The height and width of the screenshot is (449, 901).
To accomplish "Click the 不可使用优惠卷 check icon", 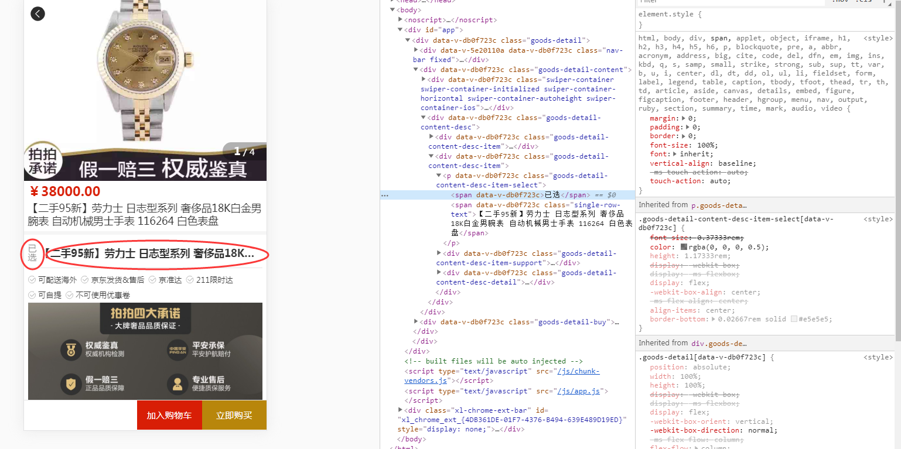I will [70, 295].
